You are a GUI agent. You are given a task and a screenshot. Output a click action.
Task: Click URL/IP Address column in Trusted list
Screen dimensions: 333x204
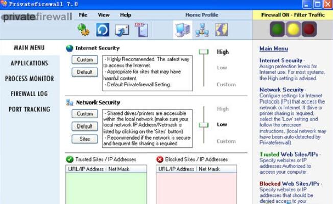[x=86, y=169]
